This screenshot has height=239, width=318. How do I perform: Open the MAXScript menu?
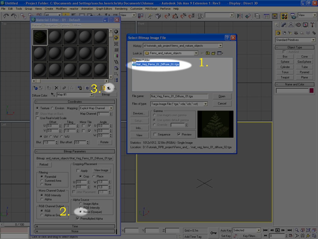pyautogui.click(x=151, y=9)
